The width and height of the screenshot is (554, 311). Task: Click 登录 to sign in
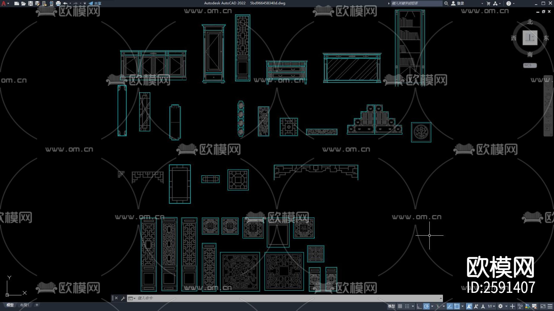(460, 3)
